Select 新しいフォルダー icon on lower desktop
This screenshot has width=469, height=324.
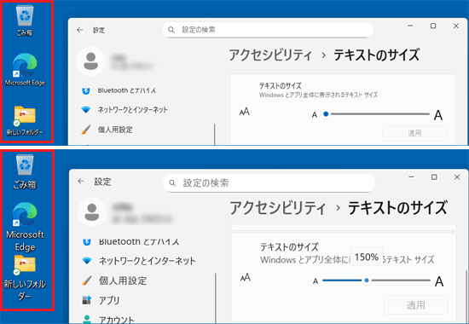(25, 278)
